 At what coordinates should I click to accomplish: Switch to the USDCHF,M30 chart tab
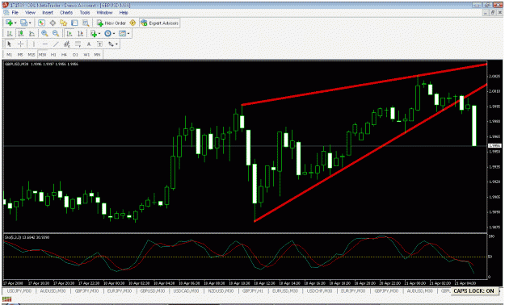[x=319, y=290]
